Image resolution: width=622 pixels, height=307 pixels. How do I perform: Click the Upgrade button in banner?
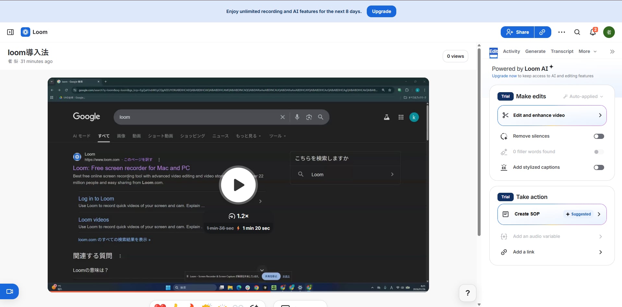(381, 11)
